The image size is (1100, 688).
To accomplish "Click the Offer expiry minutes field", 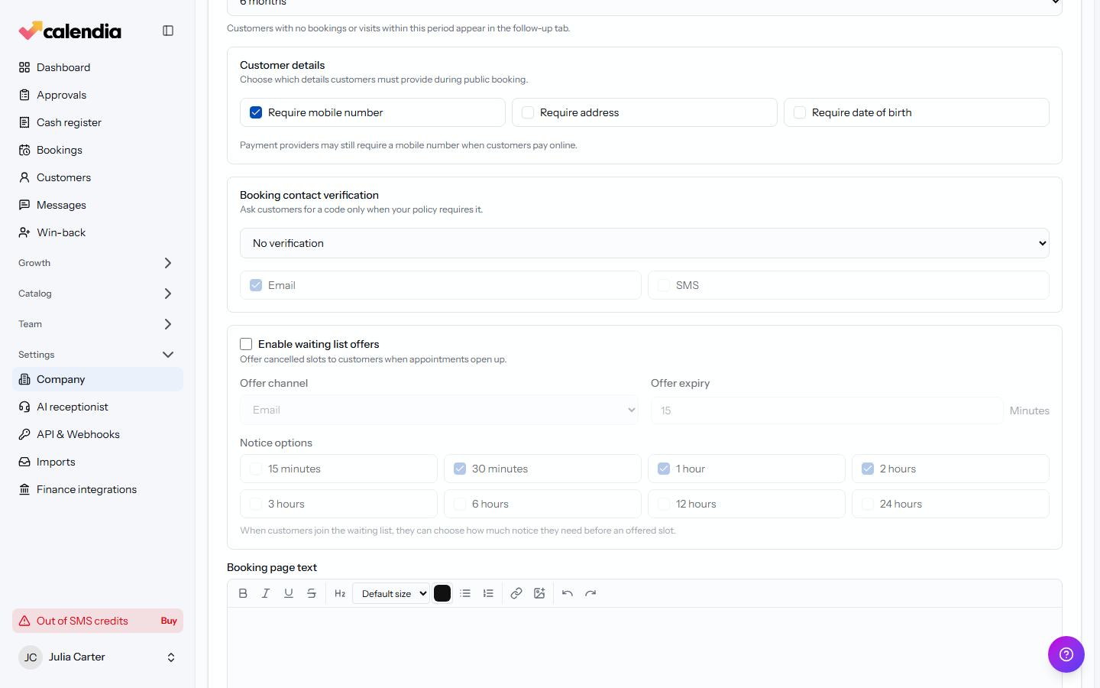I will pos(827,411).
